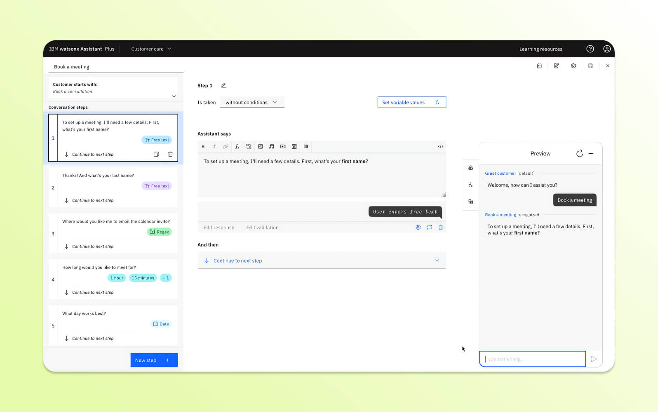Add video response via camera icon
The image size is (658, 412).
coord(283,147)
